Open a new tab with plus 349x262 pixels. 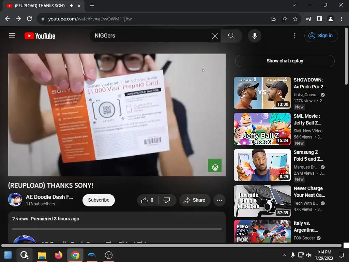click(92, 6)
